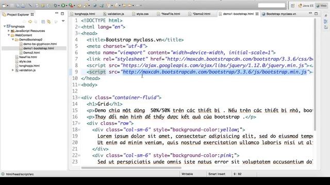Open the New wizard dropdown arrow
The height and width of the screenshot is (185, 330).
[x=8, y=6]
